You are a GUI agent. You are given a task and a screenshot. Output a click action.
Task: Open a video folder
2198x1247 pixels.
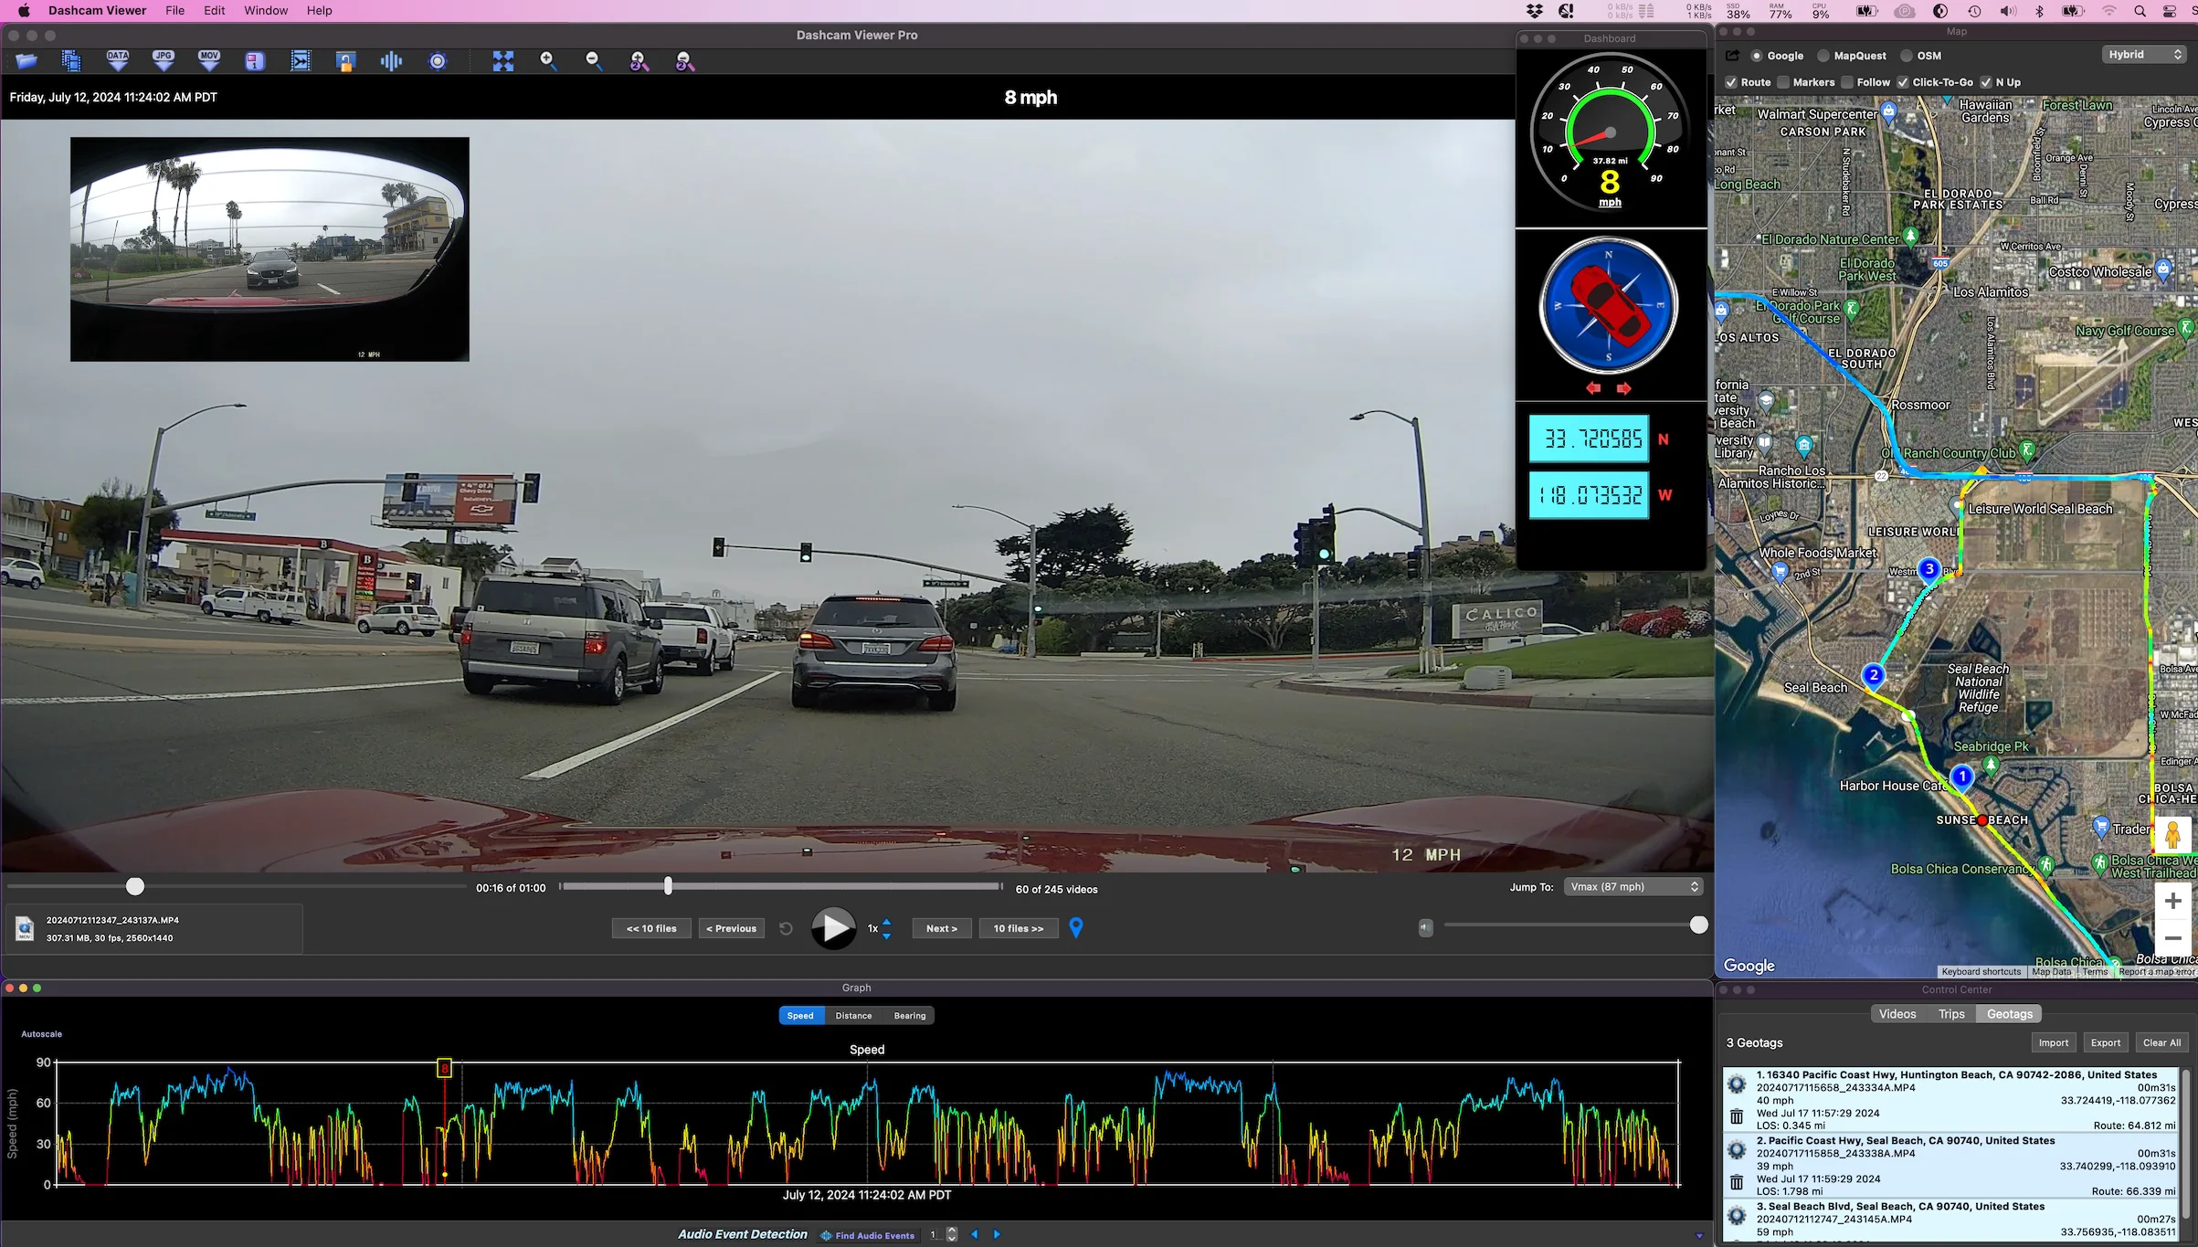point(26,60)
